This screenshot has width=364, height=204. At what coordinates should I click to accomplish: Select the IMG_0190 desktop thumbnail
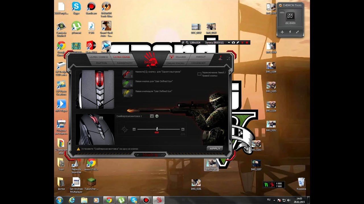[x=211, y=165]
